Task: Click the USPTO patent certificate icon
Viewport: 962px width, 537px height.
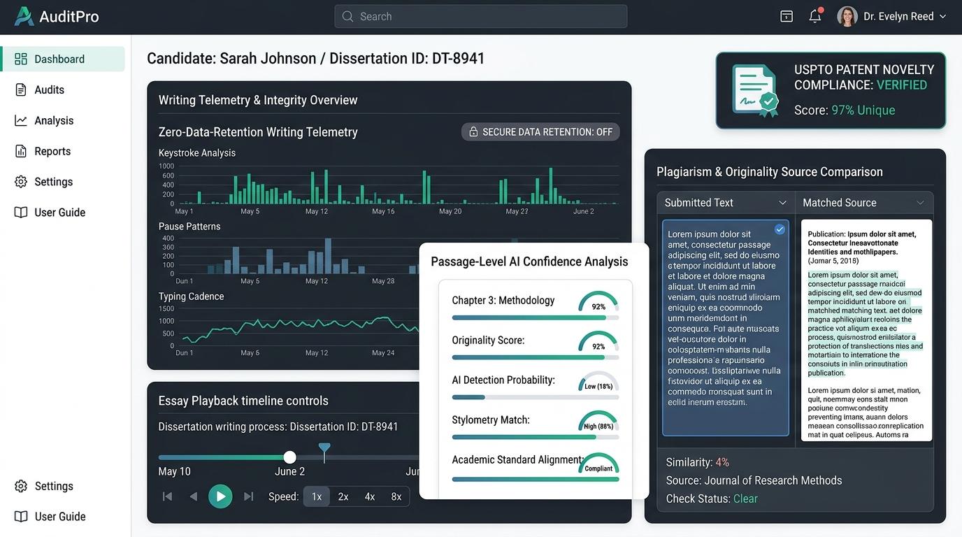Action: 755,90
